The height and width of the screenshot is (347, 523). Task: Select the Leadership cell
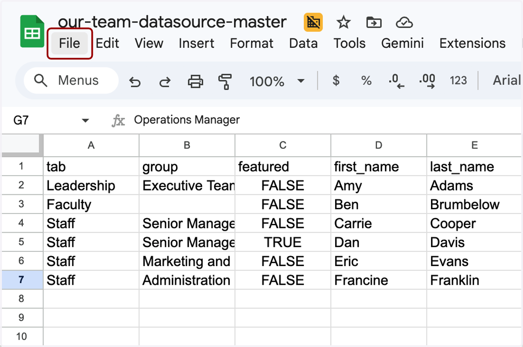pos(91,185)
